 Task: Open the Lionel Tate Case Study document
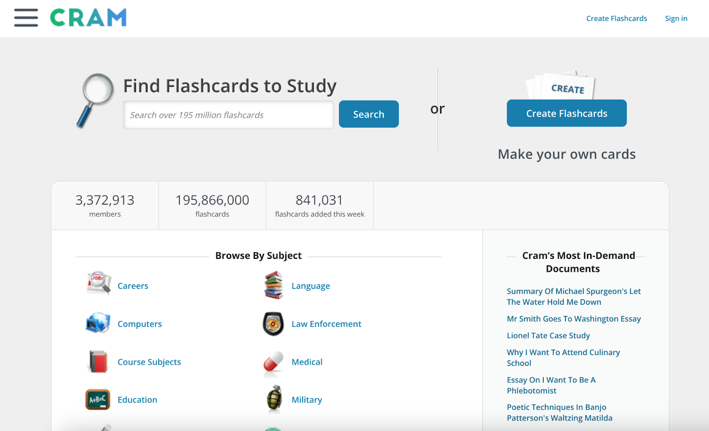[x=548, y=335]
